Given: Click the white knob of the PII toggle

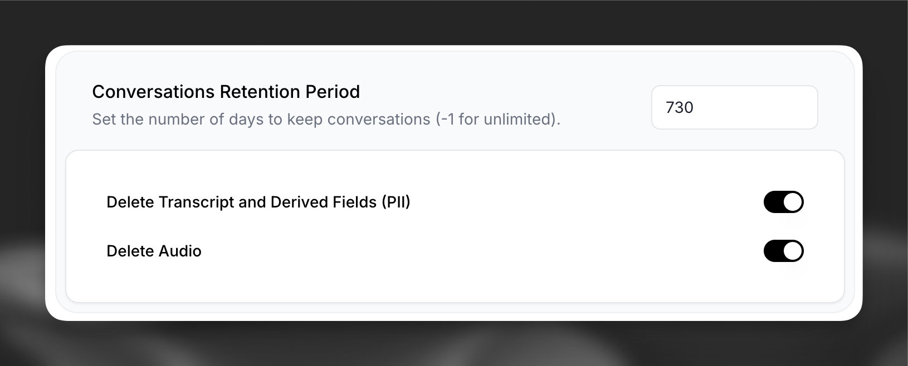Looking at the screenshot, I should point(793,202).
